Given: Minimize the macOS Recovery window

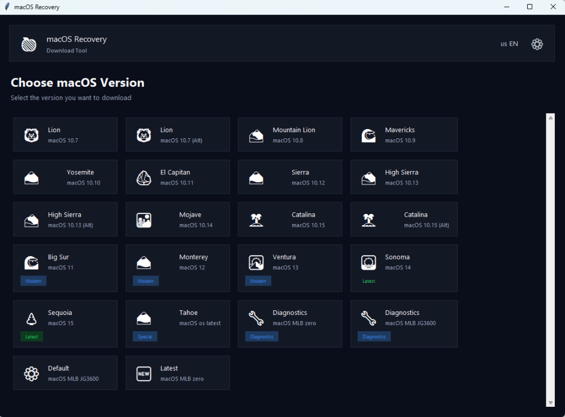Looking at the screenshot, I should [507, 7].
